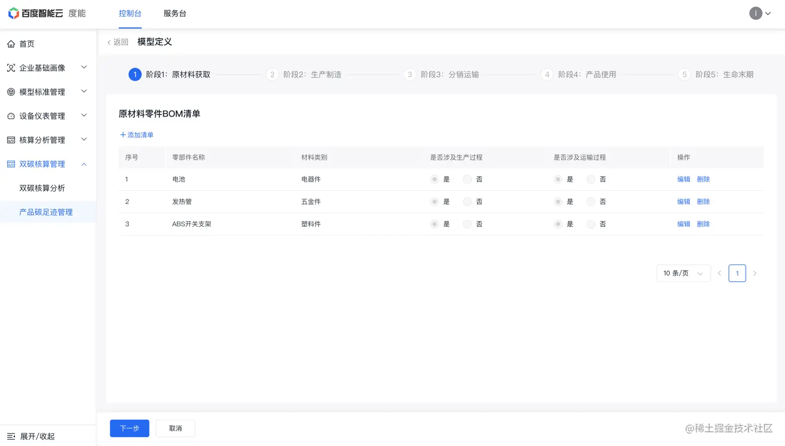This screenshot has height=446, width=785.
Task: Click step 3 circle 分销运输
Action: pyautogui.click(x=410, y=75)
